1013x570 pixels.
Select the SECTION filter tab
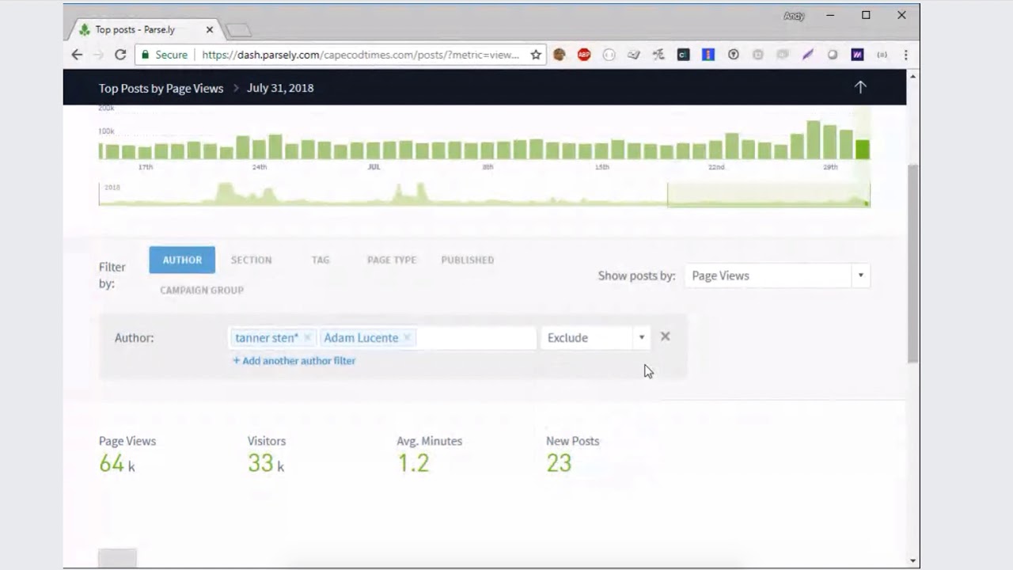pyautogui.click(x=251, y=260)
